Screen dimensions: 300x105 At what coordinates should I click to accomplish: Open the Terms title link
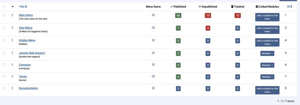pyautogui.click(x=23, y=76)
